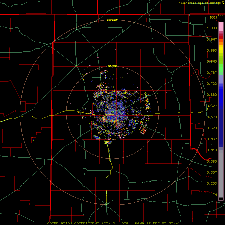Select the bright green color band near 0.787
Viewport: 225px width, 225px height.
click(221, 68)
